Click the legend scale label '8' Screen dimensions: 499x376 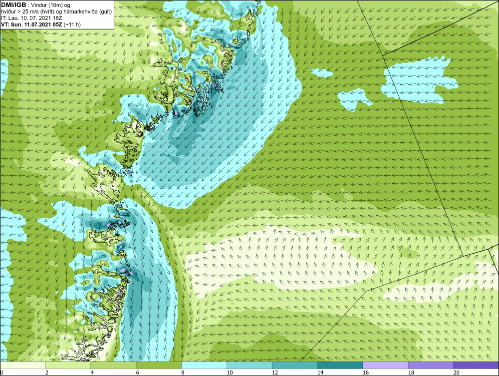(183, 373)
